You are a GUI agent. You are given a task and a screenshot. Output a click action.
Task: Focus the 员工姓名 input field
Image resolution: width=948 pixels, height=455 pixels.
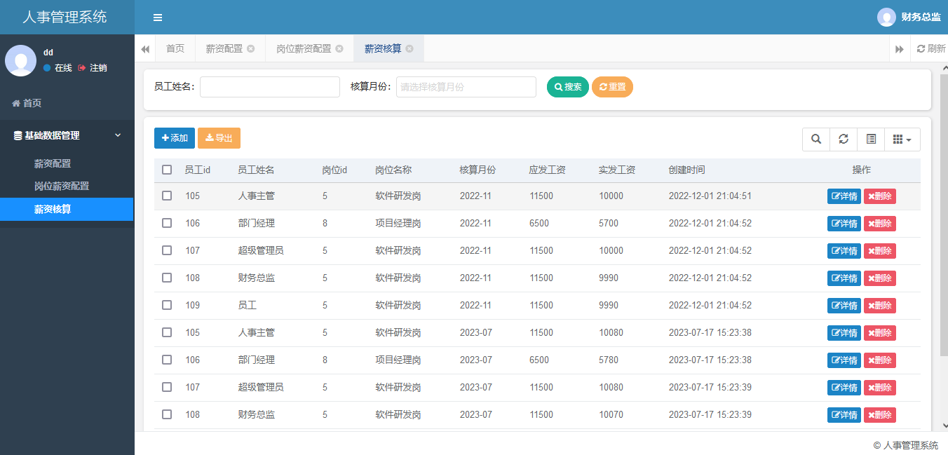pos(269,87)
